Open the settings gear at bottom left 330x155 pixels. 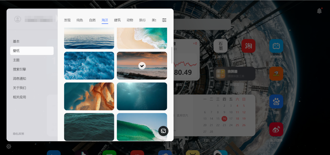pos(9,146)
